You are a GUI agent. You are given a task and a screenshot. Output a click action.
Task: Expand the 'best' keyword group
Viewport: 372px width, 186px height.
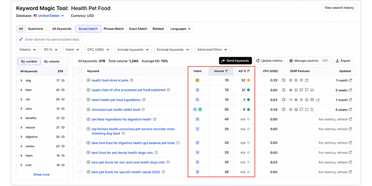coord(21,90)
